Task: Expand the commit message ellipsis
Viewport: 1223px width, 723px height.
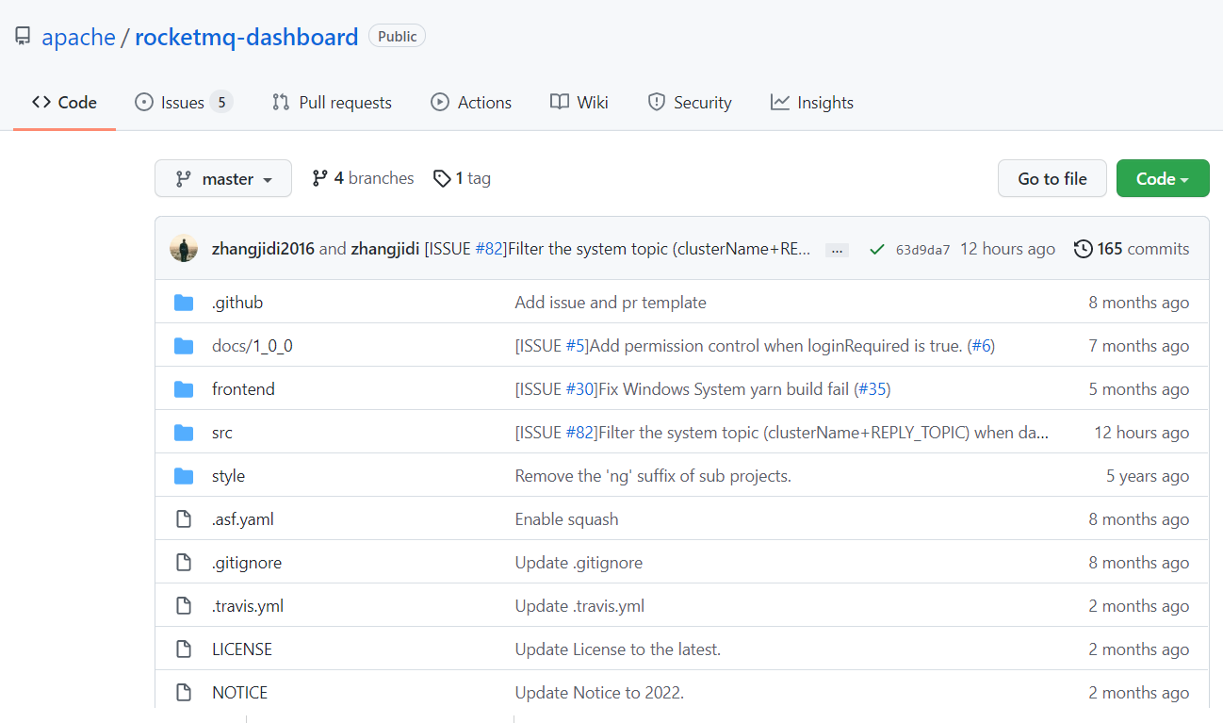Action: pos(837,251)
